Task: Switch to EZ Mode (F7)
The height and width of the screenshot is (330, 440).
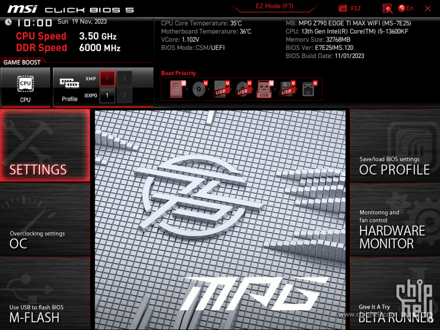Action: click(x=274, y=6)
